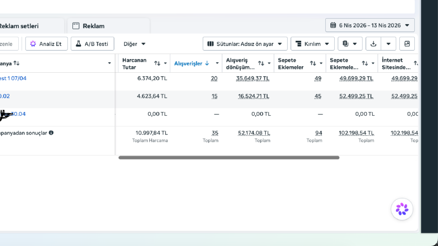Open Harcanan Tutar column menu arrow

165,63
